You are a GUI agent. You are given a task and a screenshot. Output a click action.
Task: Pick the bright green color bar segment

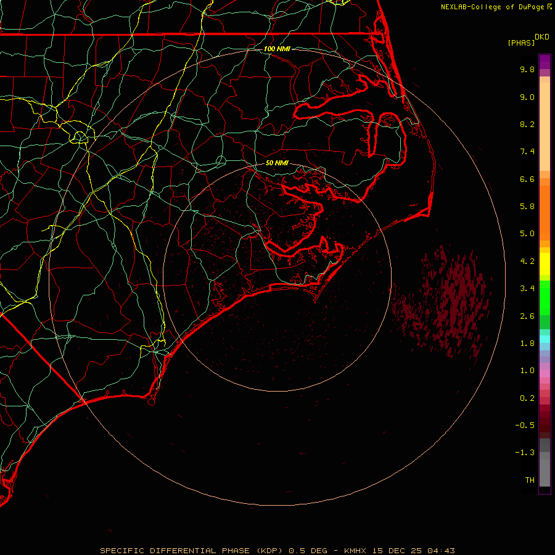(545, 297)
